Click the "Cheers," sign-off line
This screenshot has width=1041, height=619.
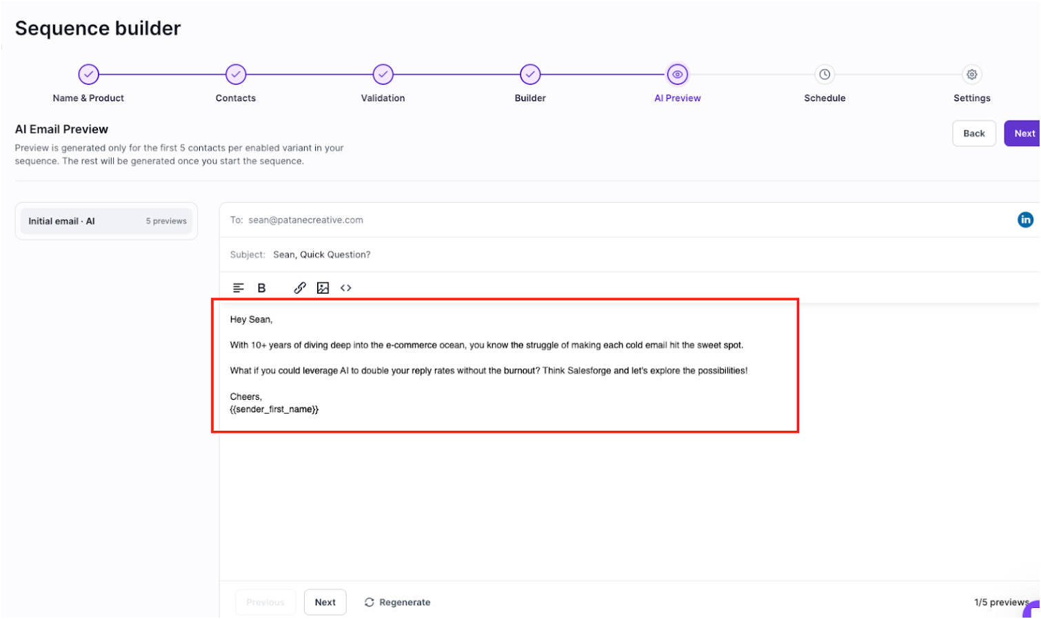tap(245, 396)
